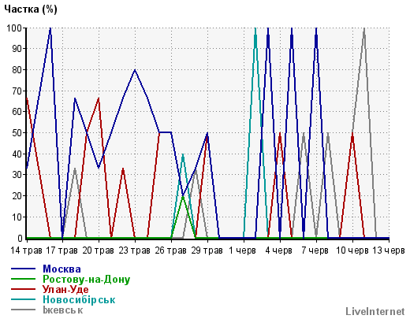Click the Іжевськ legend label

click(63, 310)
